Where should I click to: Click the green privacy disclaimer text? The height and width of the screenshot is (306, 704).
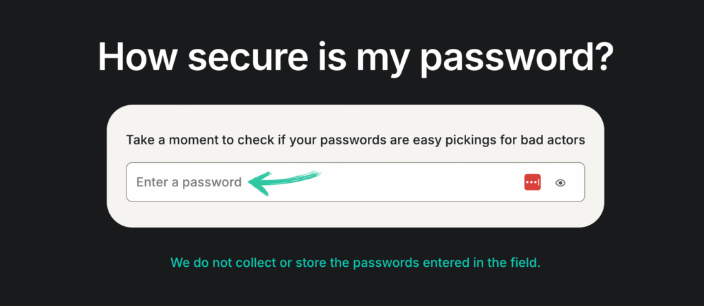[355, 263]
